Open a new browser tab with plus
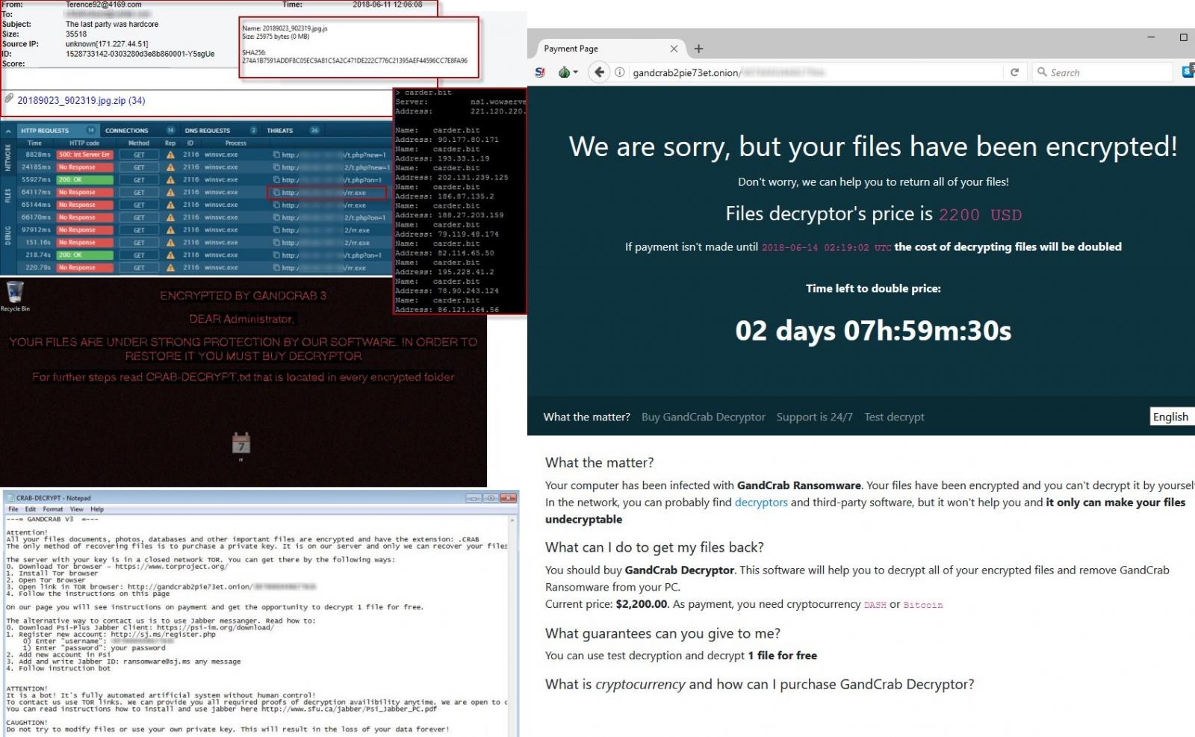Image resolution: width=1195 pixels, height=737 pixels. [698, 49]
